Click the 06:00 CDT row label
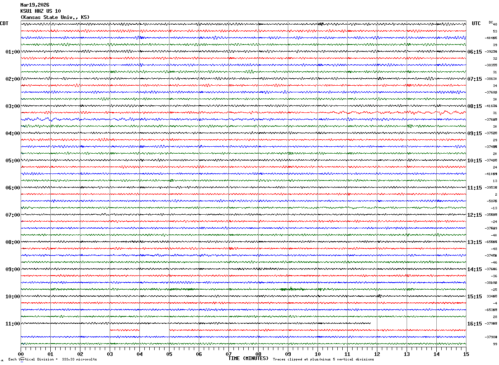 (x=12, y=188)
